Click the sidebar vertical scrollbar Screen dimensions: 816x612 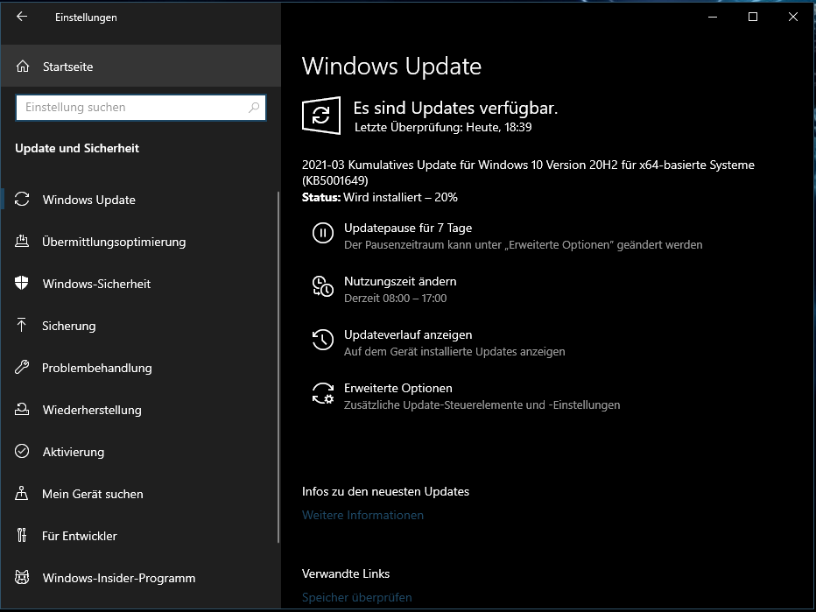(x=278, y=368)
